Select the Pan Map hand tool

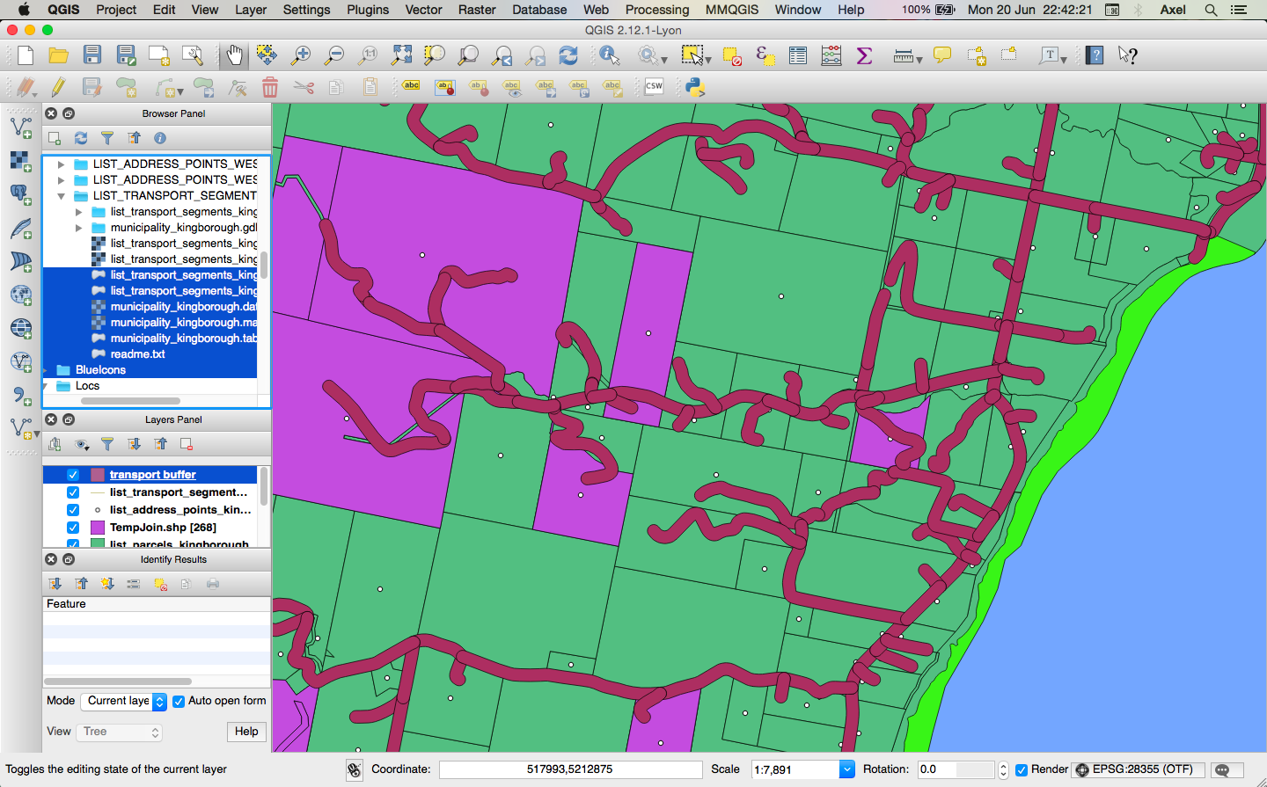click(x=234, y=55)
